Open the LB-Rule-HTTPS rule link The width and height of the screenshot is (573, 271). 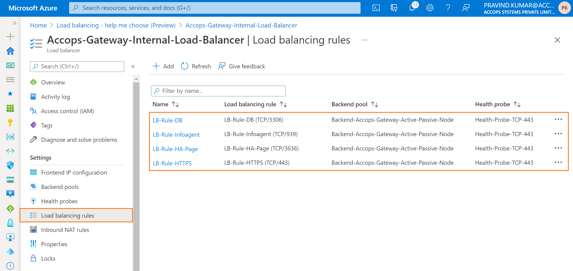[172, 163]
